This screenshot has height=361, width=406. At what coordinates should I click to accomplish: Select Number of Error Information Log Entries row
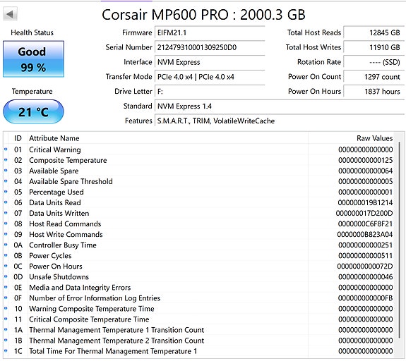click(x=198, y=298)
